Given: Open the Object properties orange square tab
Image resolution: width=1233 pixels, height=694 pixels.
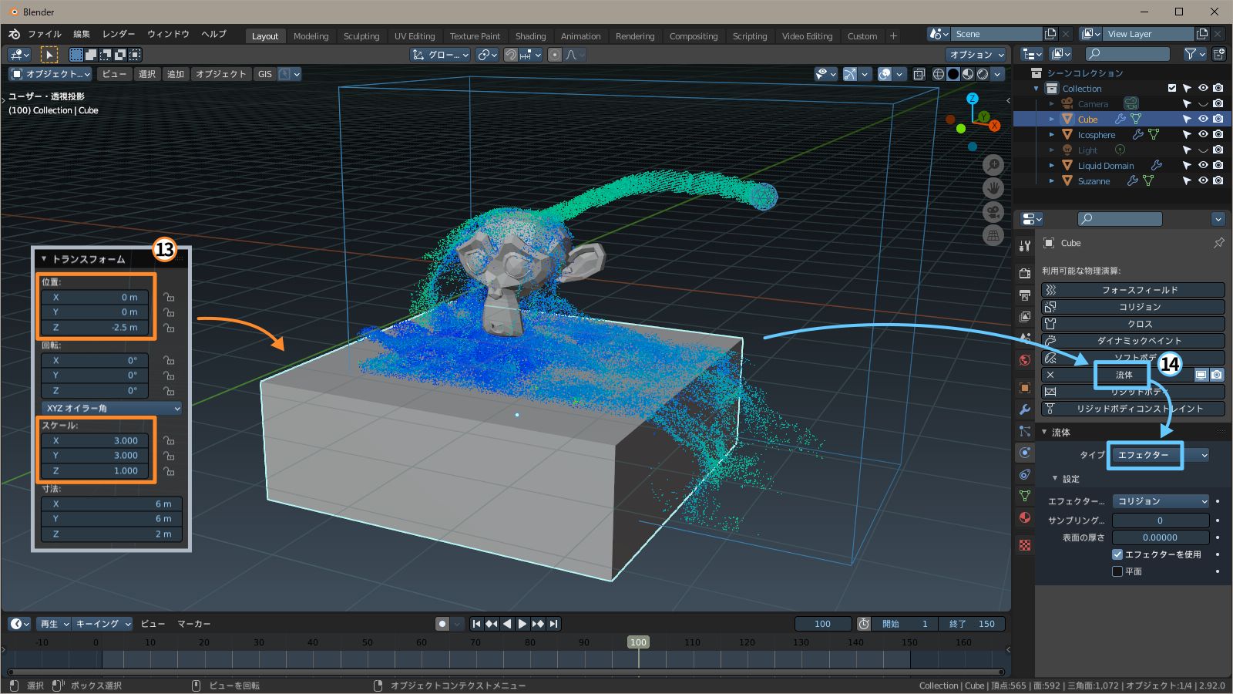Looking at the screenshot, I should pyautogui.click(x=1025, y=388).
